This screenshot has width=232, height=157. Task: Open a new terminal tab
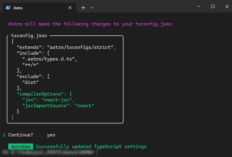click(x=83, y=8)
